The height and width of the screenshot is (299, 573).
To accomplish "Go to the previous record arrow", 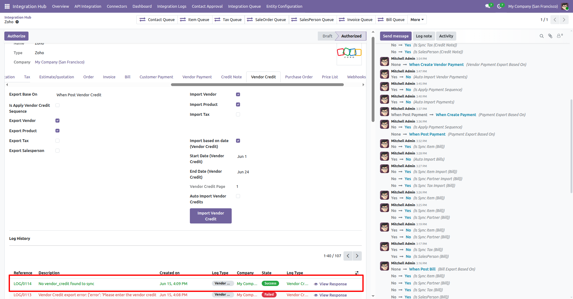I will [x=555, y=20].
